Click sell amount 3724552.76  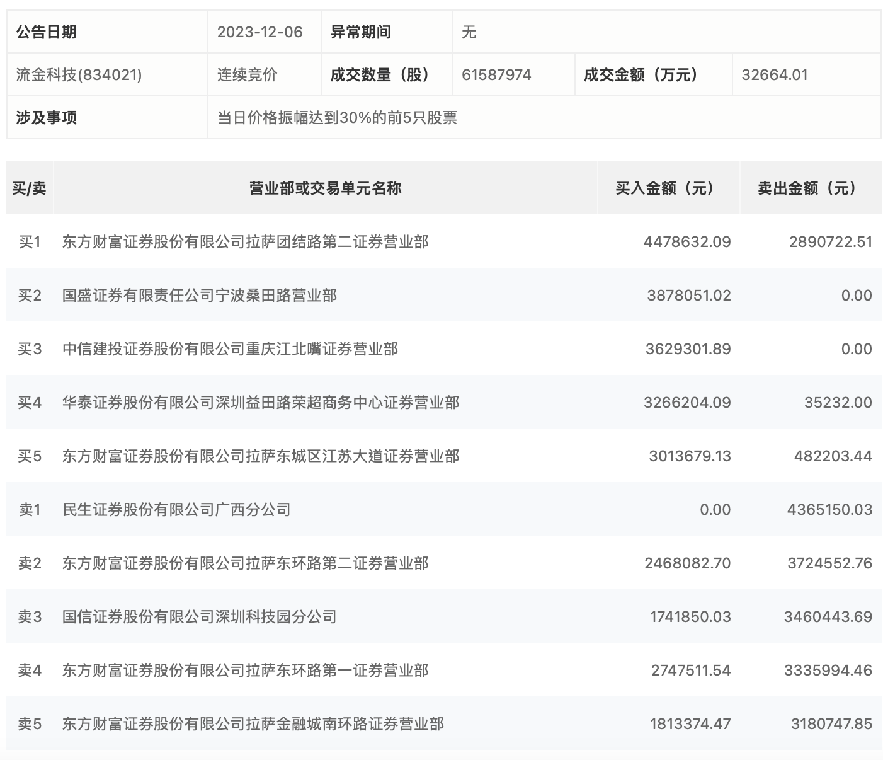(x=830, y=563)
